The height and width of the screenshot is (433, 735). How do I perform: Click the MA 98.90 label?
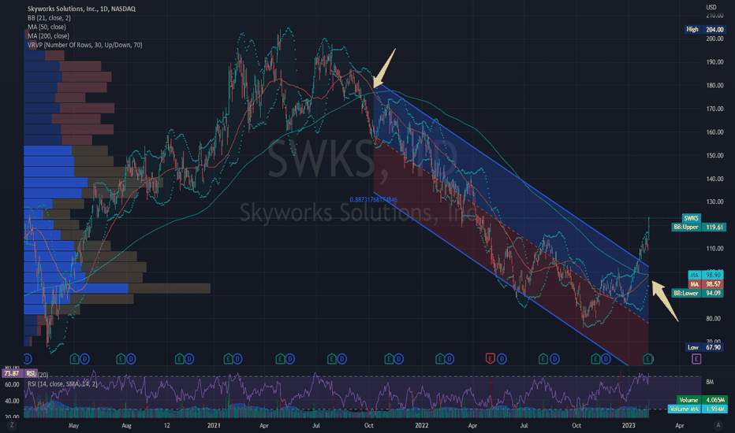pos(707,275)
